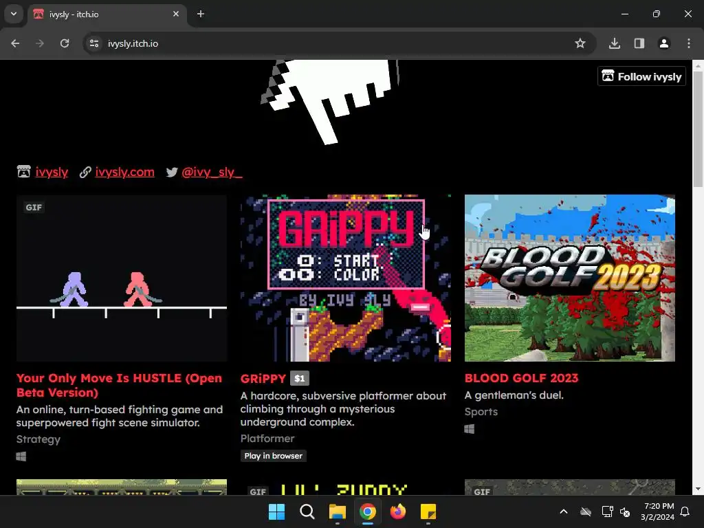Open Chrome profile menu

(x=664, y=43)
